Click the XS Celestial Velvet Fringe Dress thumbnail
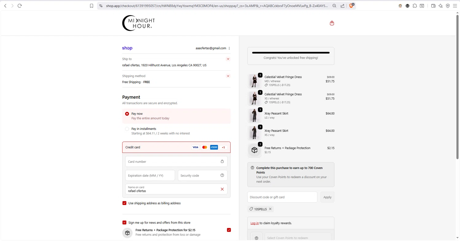The image size is (460, 241). click(254, 98)
